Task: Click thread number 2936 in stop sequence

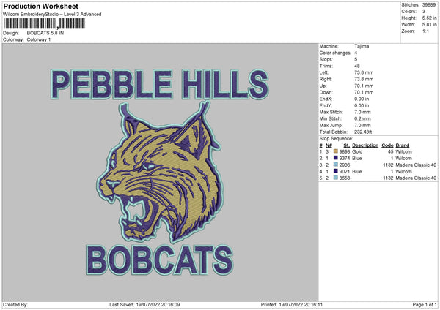Action: coord(345,165)
